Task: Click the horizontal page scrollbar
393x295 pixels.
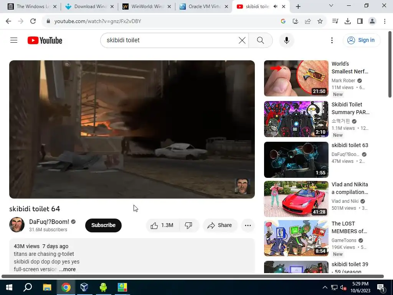Action: [193, 277]
